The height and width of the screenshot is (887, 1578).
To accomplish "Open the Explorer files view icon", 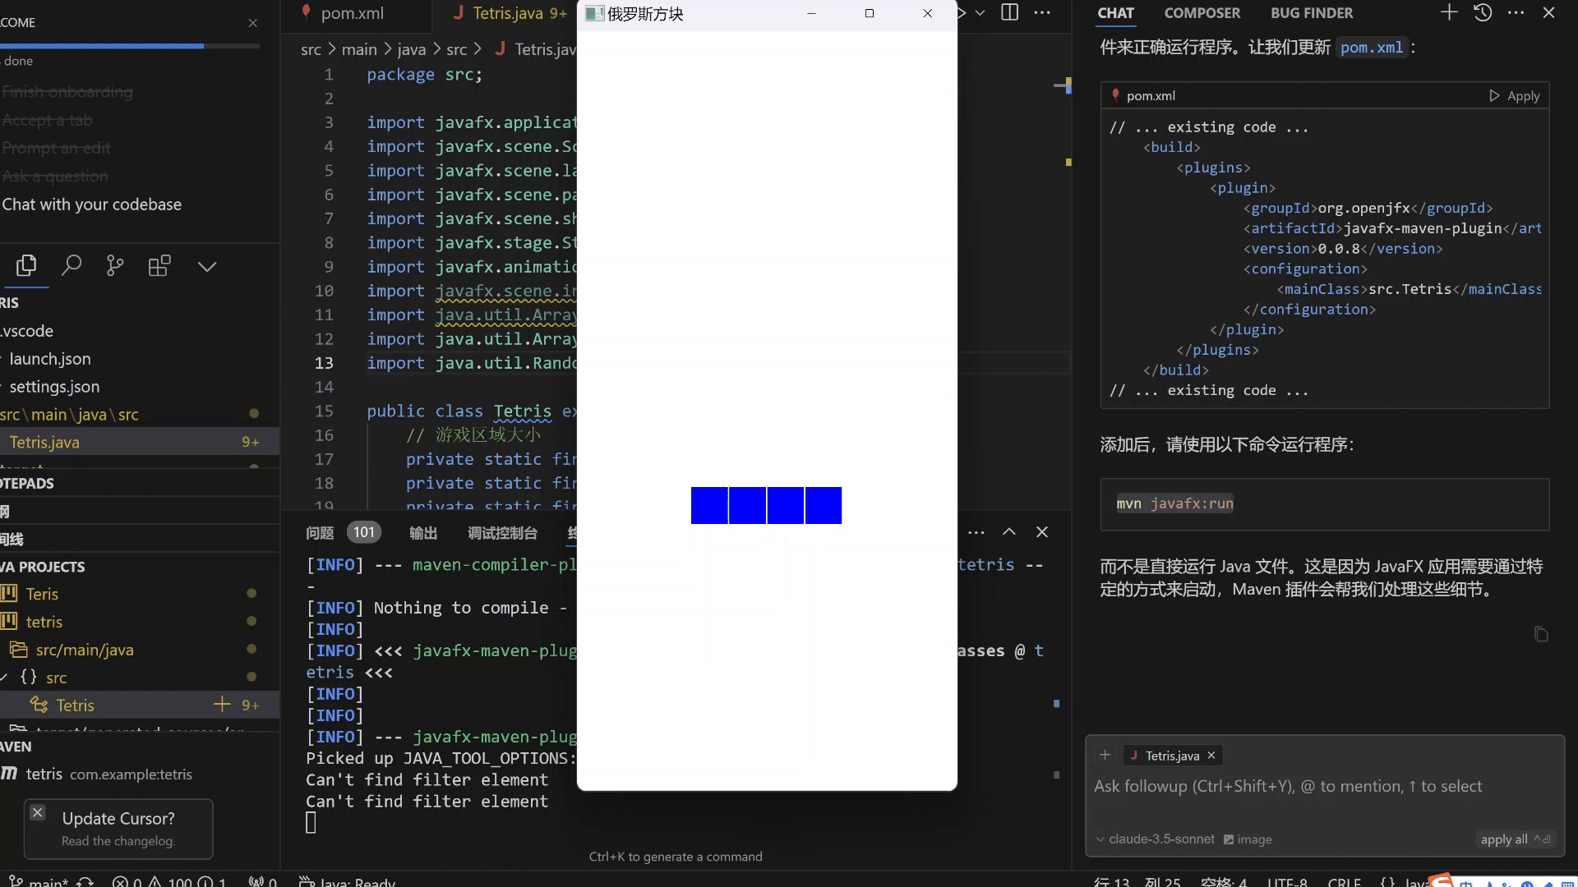I will tap(26, 266).
